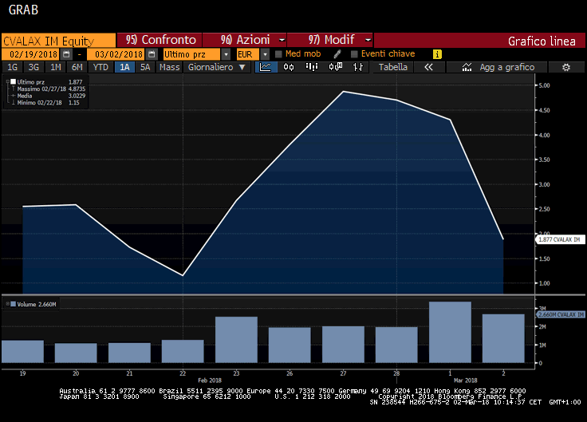Select the 6M time range

pos(77,68)
